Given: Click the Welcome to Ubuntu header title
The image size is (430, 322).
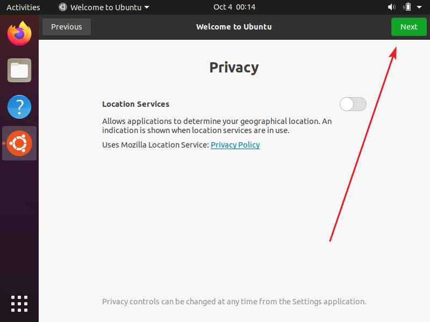Looking at the screenshot, I should 234,27.
